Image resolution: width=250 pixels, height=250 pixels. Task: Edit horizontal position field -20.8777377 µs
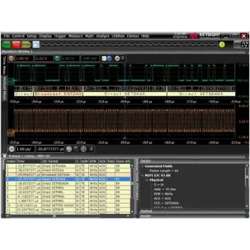point(50,149)
